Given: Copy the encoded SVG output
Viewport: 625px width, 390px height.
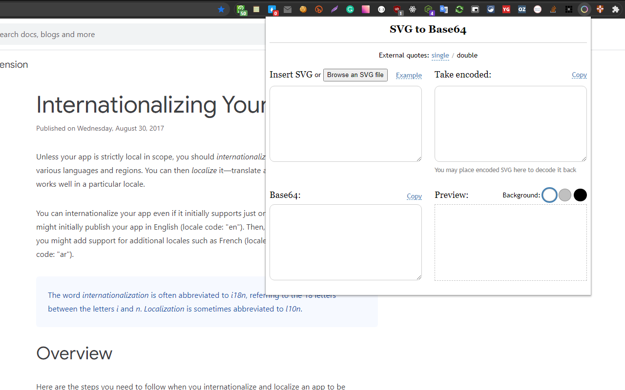Looking at the screenshot, I should point(579,75).
